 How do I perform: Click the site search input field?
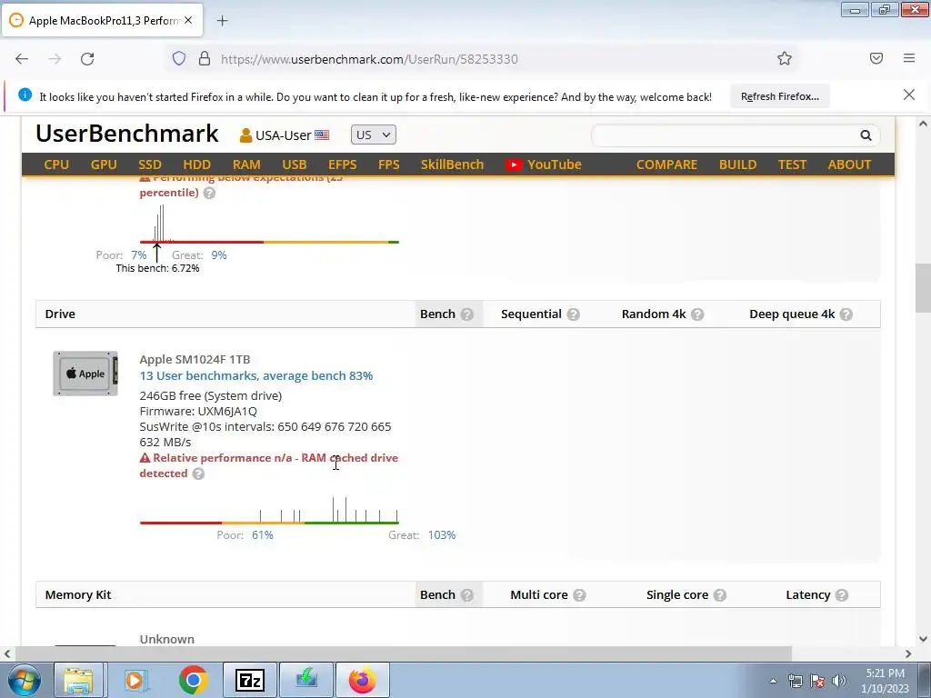coord(726,135)
